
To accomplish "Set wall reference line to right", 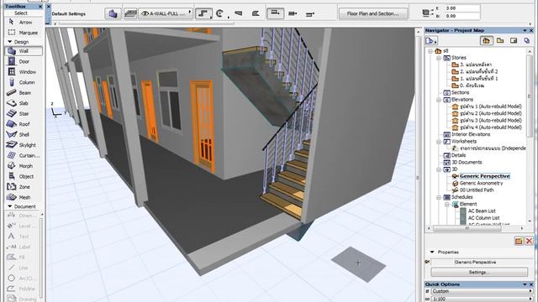I will [x=310, y=14].
